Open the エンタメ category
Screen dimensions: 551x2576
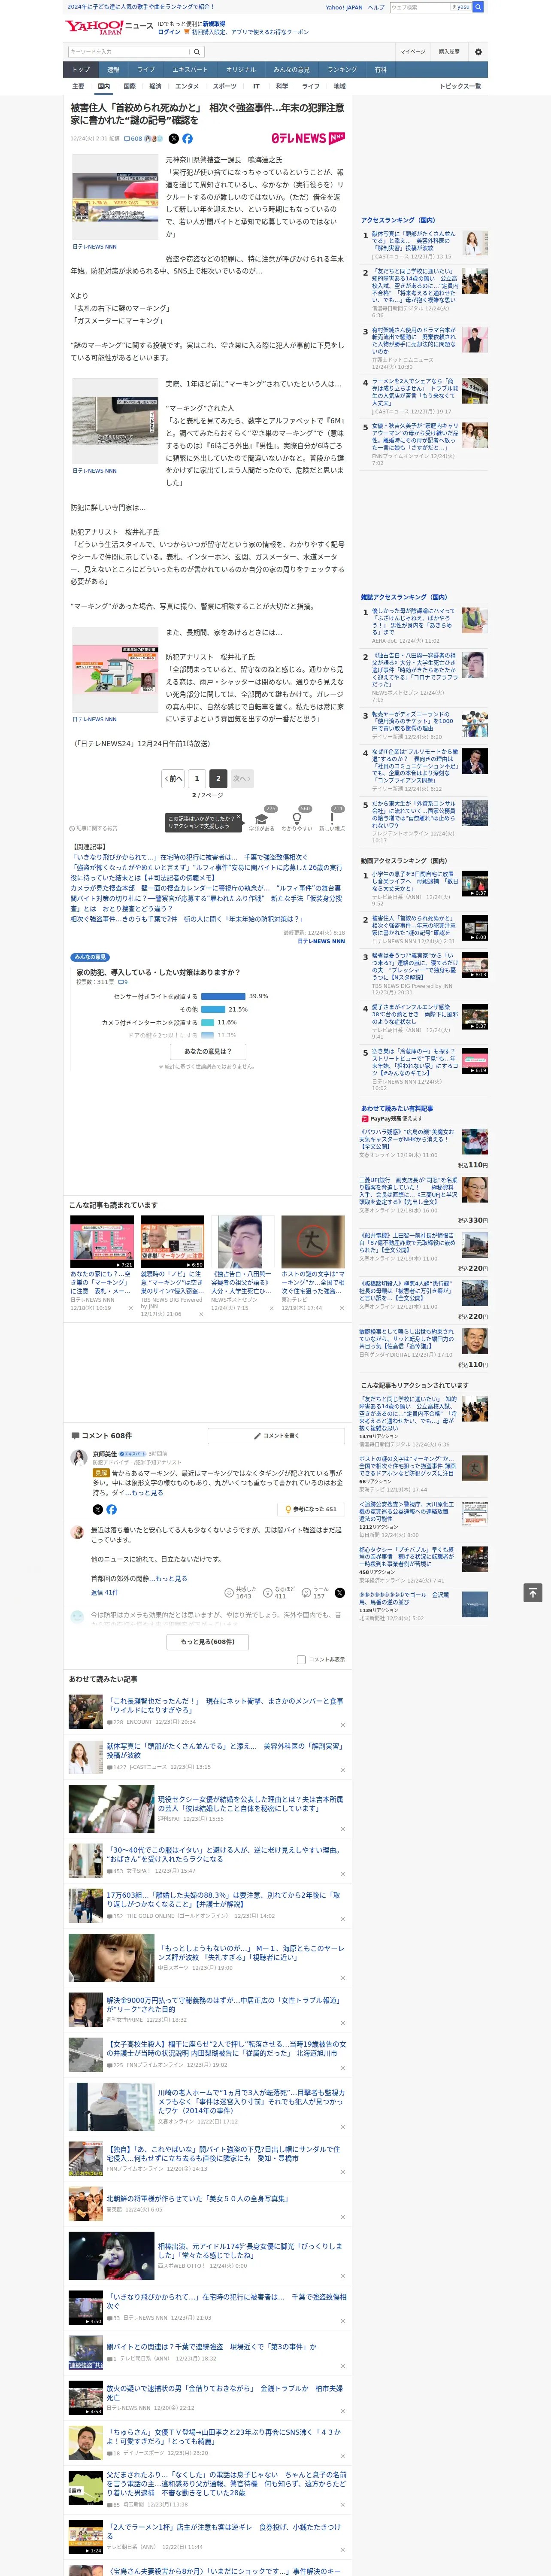[187, 86]
